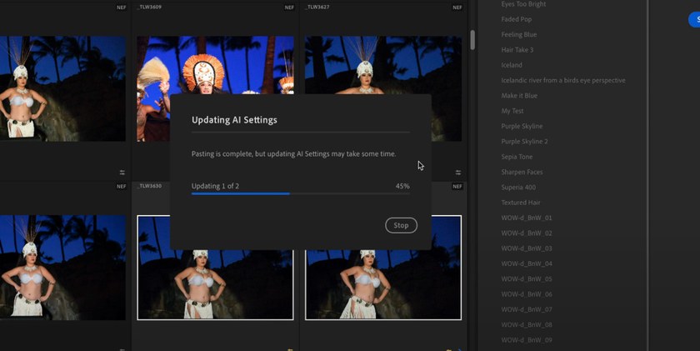The height and width of the screenshot is (351, 700).
Task: Apply the WOW-d_BnW_03 preset
Action: [527, 248]
